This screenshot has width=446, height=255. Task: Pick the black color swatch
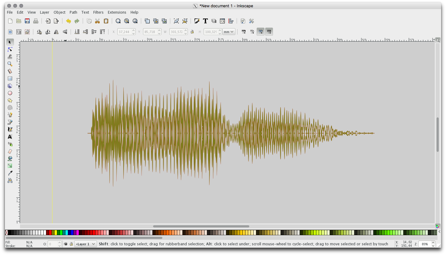[9, 233]
